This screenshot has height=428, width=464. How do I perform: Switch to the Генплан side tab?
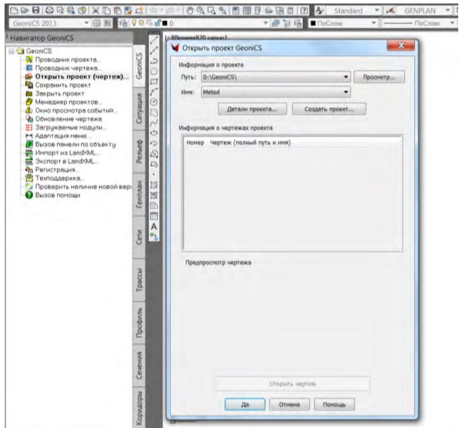(x=139, y=194)
